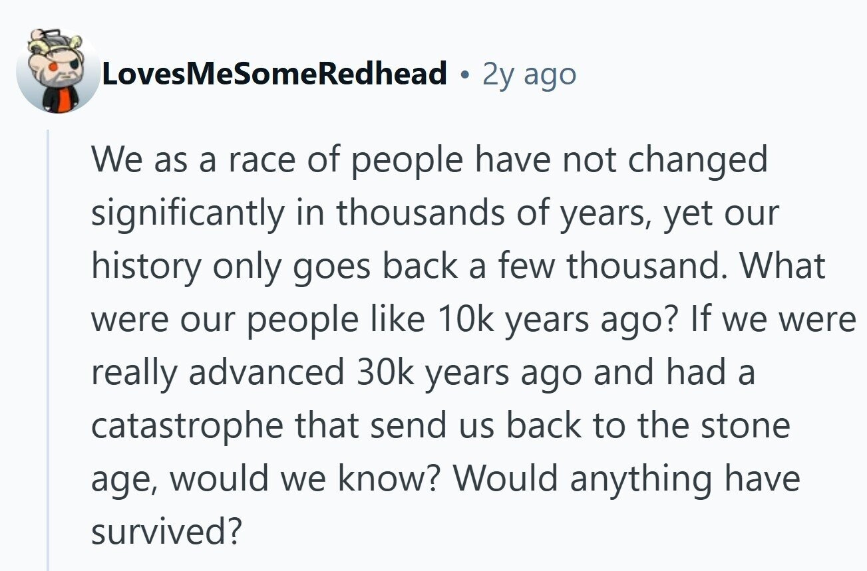Click the word "catastrophe" in the comment
867x571 pixels.
pyautogui.click(x=187, y=426)
